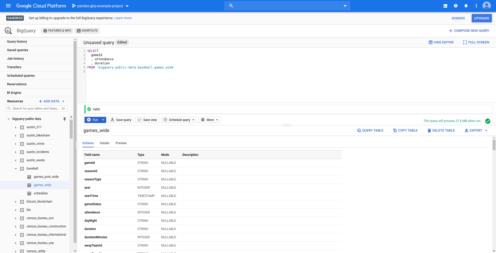The width and height of the screenshot is (496, 253).
Task: Expand search bar dropdown arrow
Action: [345, 6]
